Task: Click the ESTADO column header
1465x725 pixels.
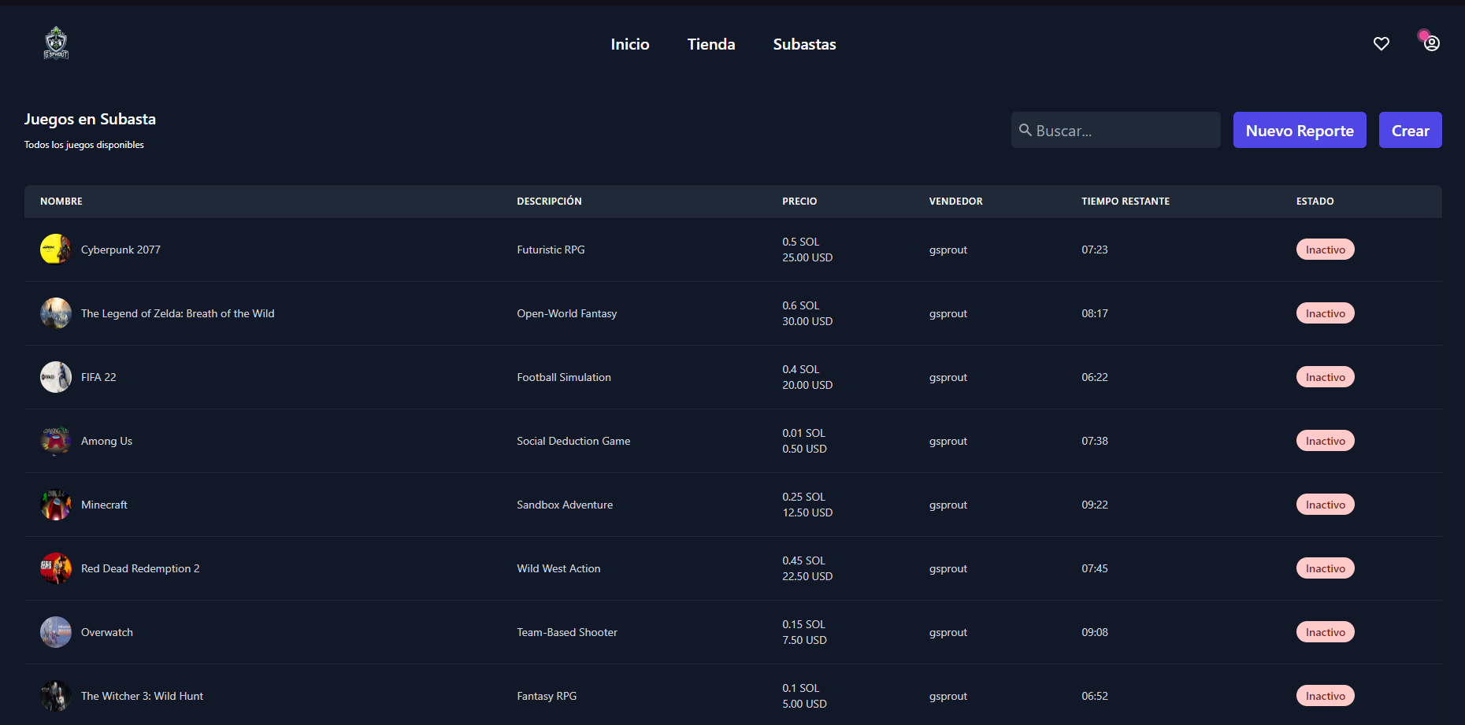Action: (1315, 202)
